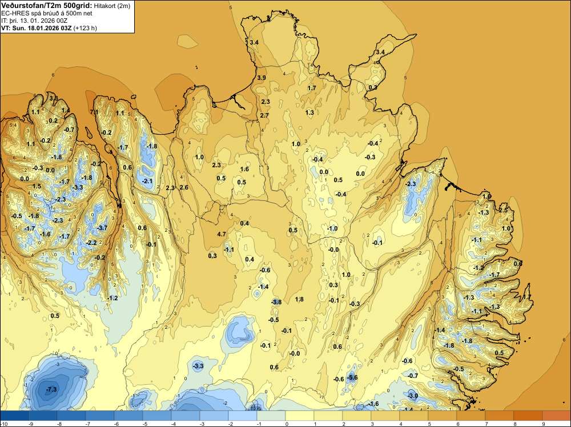Viewport: 571px width, 427px height.
Task: Click the 4-5 degree orange legend swatch
Action: tap(413, 416)
